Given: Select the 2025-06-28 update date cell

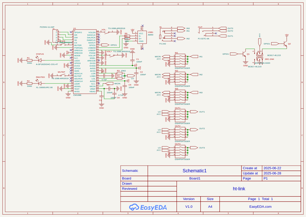Looking at the screenshot, I should 272,173.
